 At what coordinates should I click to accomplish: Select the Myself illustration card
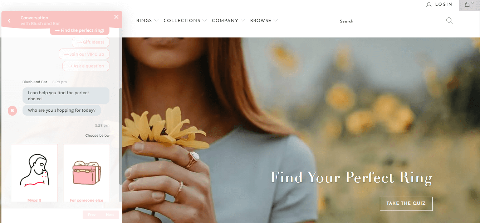coord(34,173)
